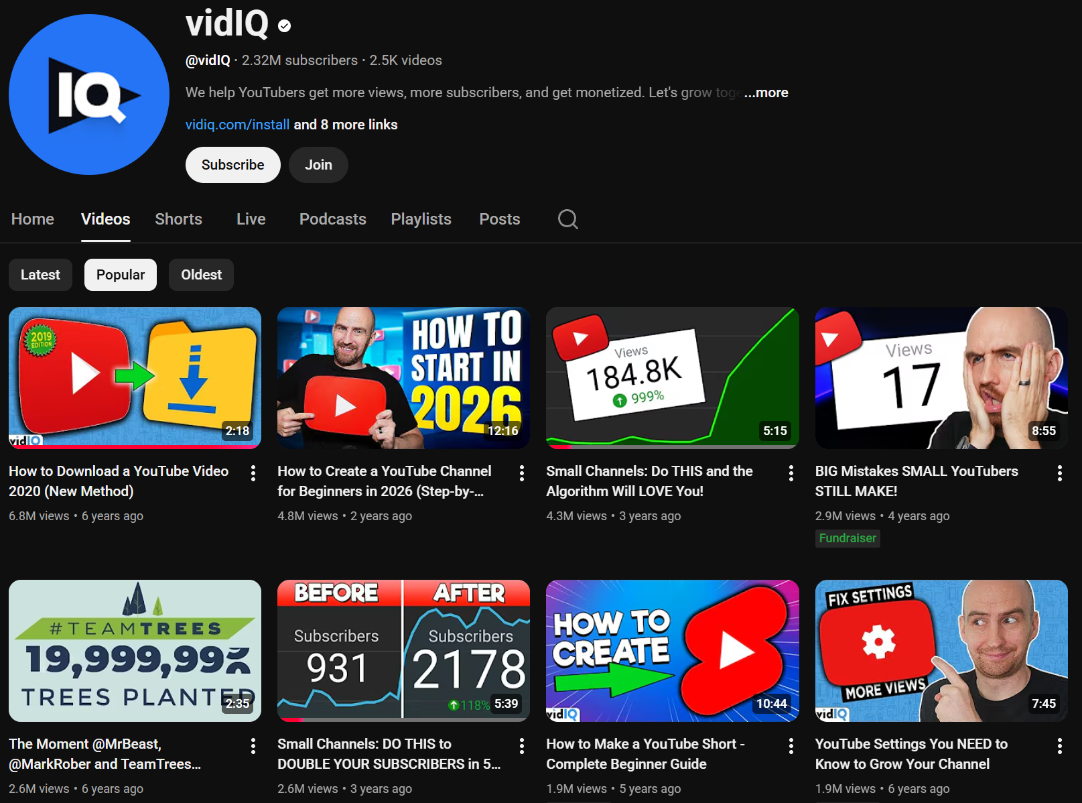
Task: Click the Fundraiser badge
Action: pos(847,538)
